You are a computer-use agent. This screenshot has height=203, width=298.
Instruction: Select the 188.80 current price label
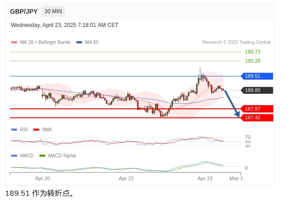pyautogui.click(x=257, y=90)
